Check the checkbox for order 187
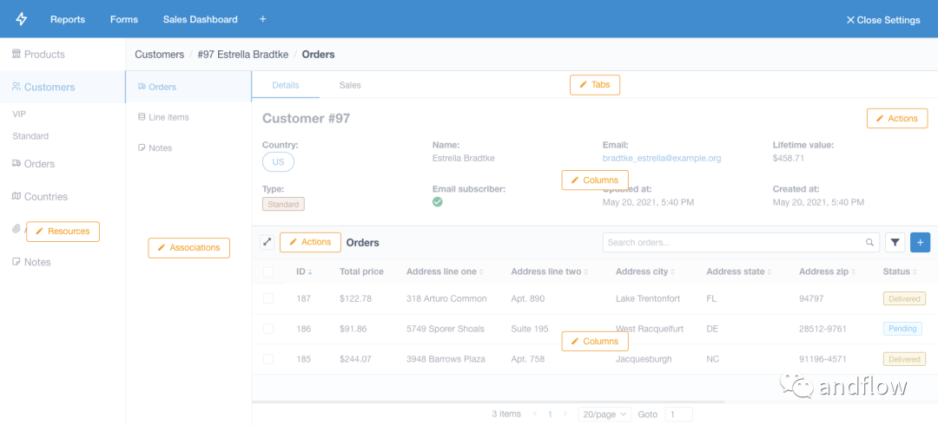Viewport: 938px width, 425px height. pyautogui.click(x=268, y=298)
